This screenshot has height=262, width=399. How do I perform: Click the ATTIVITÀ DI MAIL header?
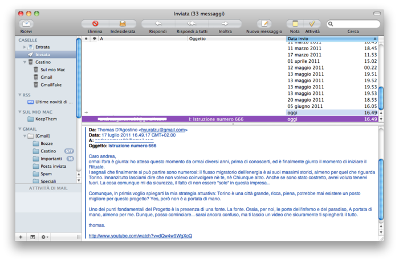point(48,188)
